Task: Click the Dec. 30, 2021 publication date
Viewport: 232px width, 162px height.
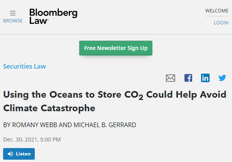Action: pyautogui.click(x=32, y=140)
